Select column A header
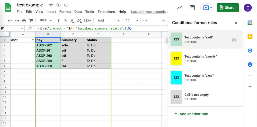Screen dimensions: 257x127 (23, 34)
